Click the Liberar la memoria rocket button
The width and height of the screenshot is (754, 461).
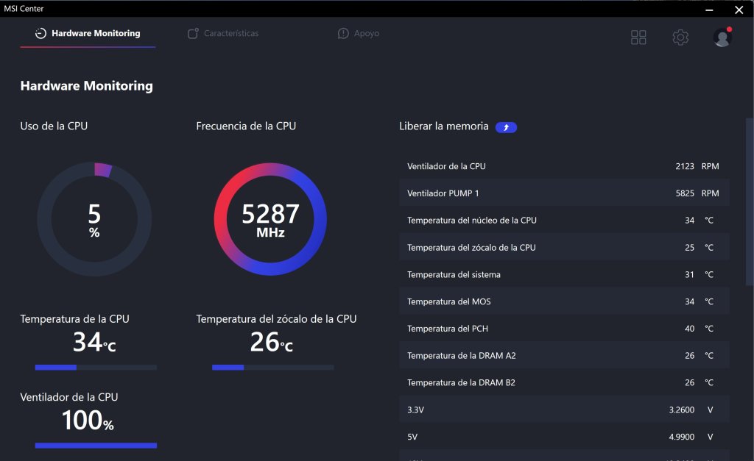(506, 127)
